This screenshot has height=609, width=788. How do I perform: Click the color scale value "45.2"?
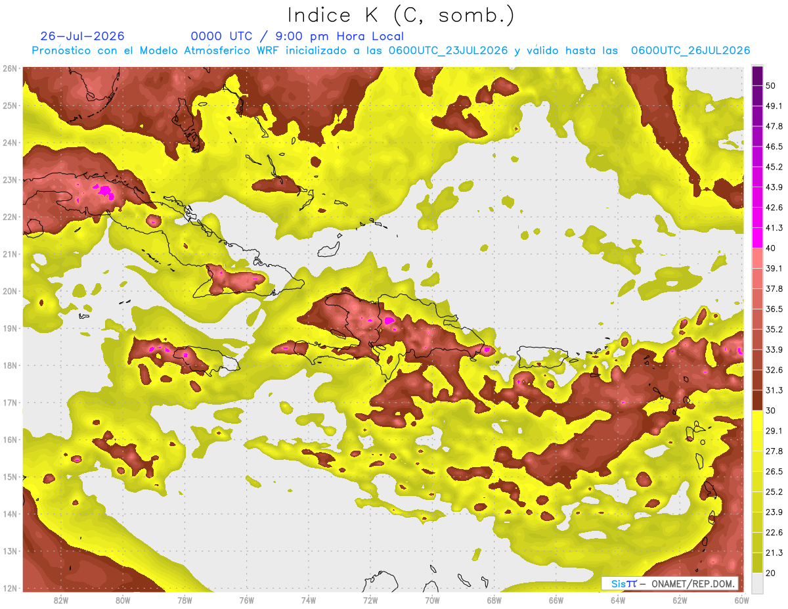pyautogui.click(x=774, y=167)
